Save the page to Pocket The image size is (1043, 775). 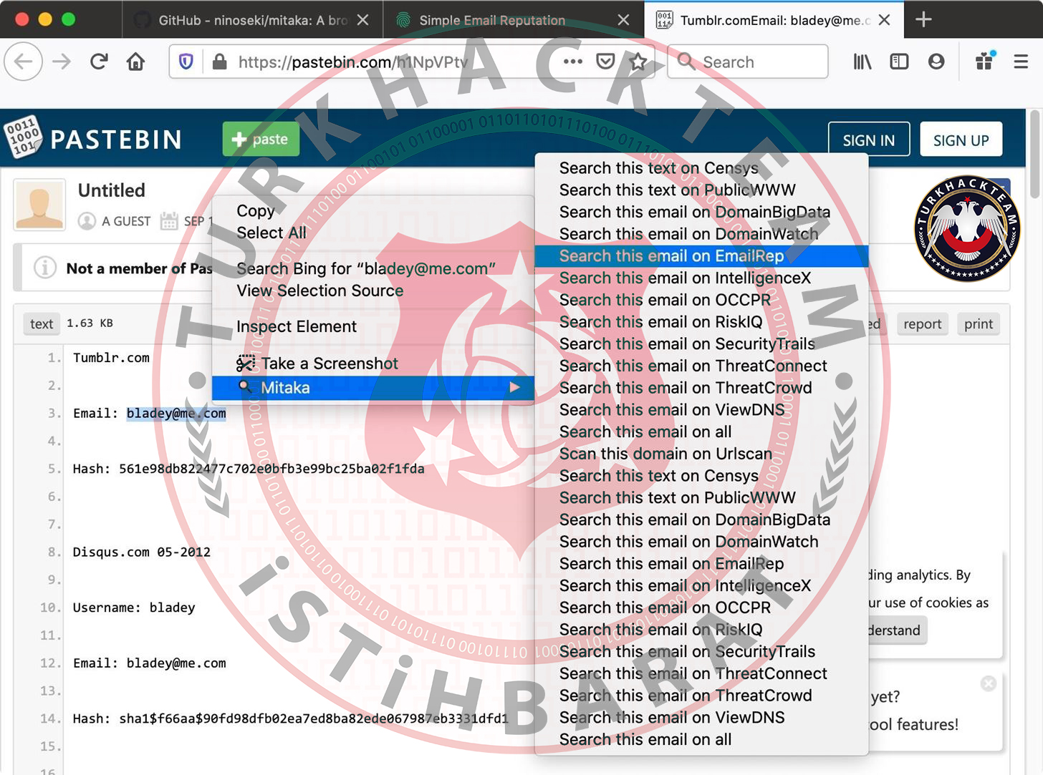605,62
